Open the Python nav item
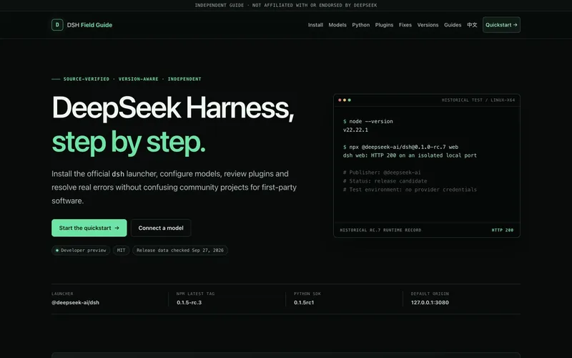This screenshot has width=572, height=358. pos(361,25)
